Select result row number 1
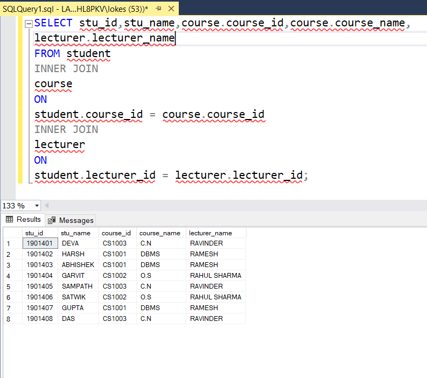Viewport: 427px width, 378px height. tap(13, 243)
